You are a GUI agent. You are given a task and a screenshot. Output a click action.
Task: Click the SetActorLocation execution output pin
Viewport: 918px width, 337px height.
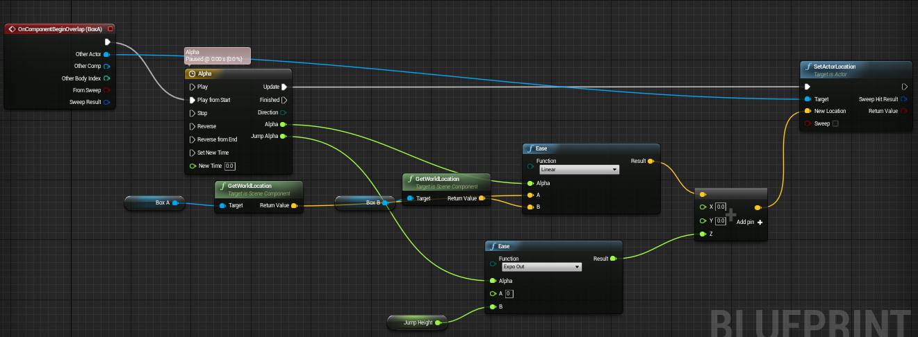tap(905, 87)
